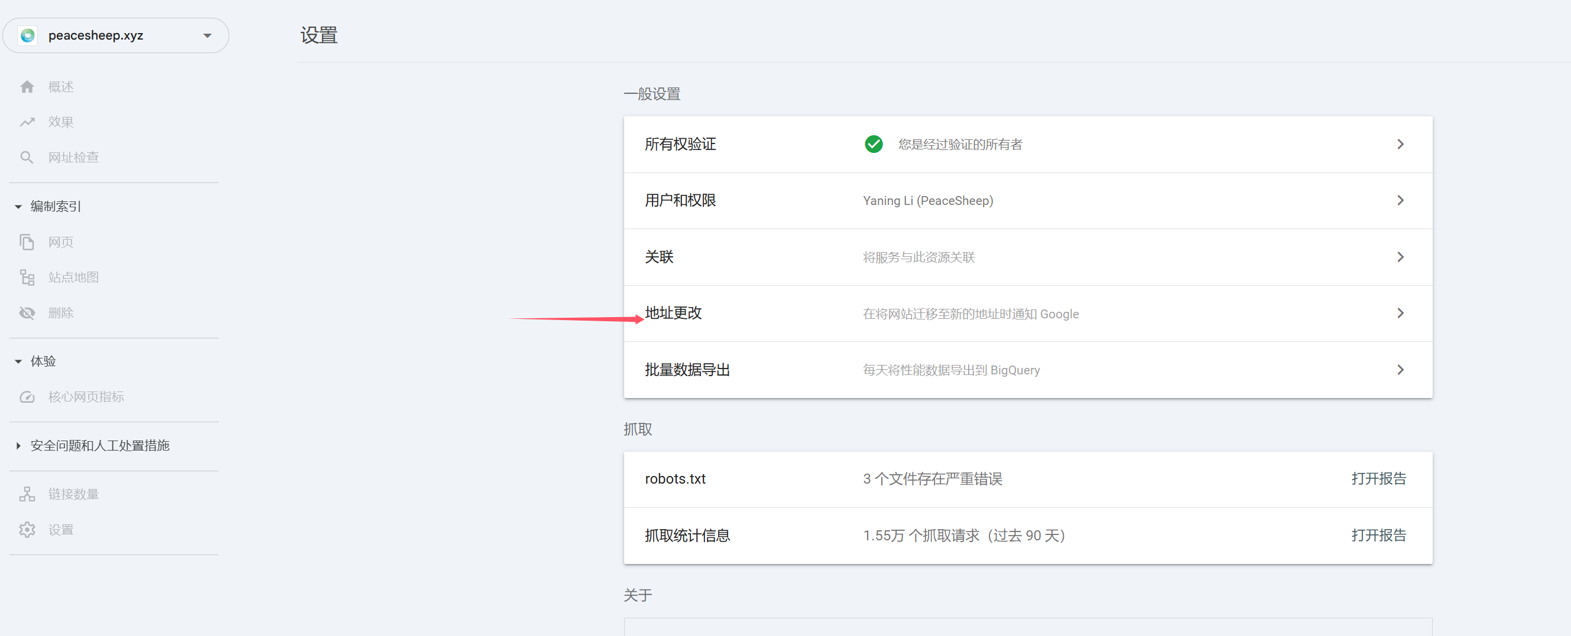This screenshot has width=1571, height=636.
Task: Expand the 安全问题和人工处置措施 section
Action: pos(18,446)
